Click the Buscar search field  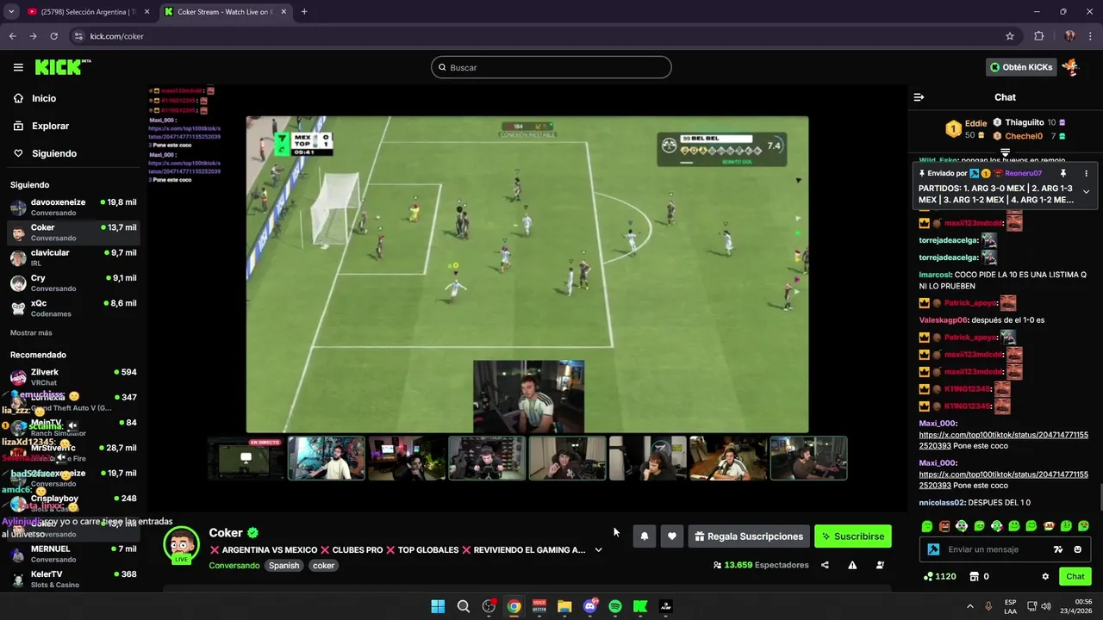tap(551, 67)
